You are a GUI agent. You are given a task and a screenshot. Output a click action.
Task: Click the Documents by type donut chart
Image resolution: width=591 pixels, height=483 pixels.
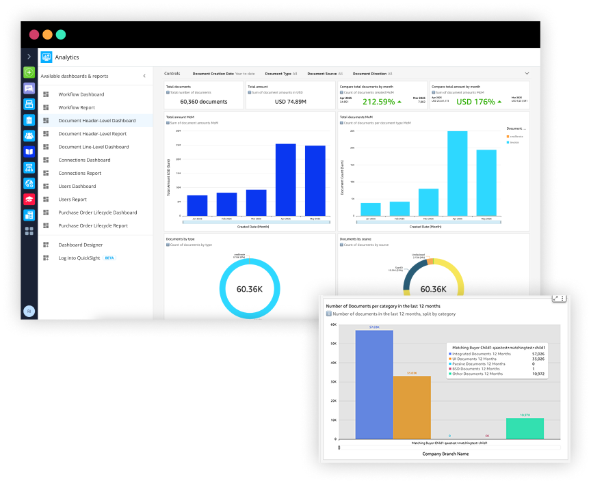tap(250, 289)
